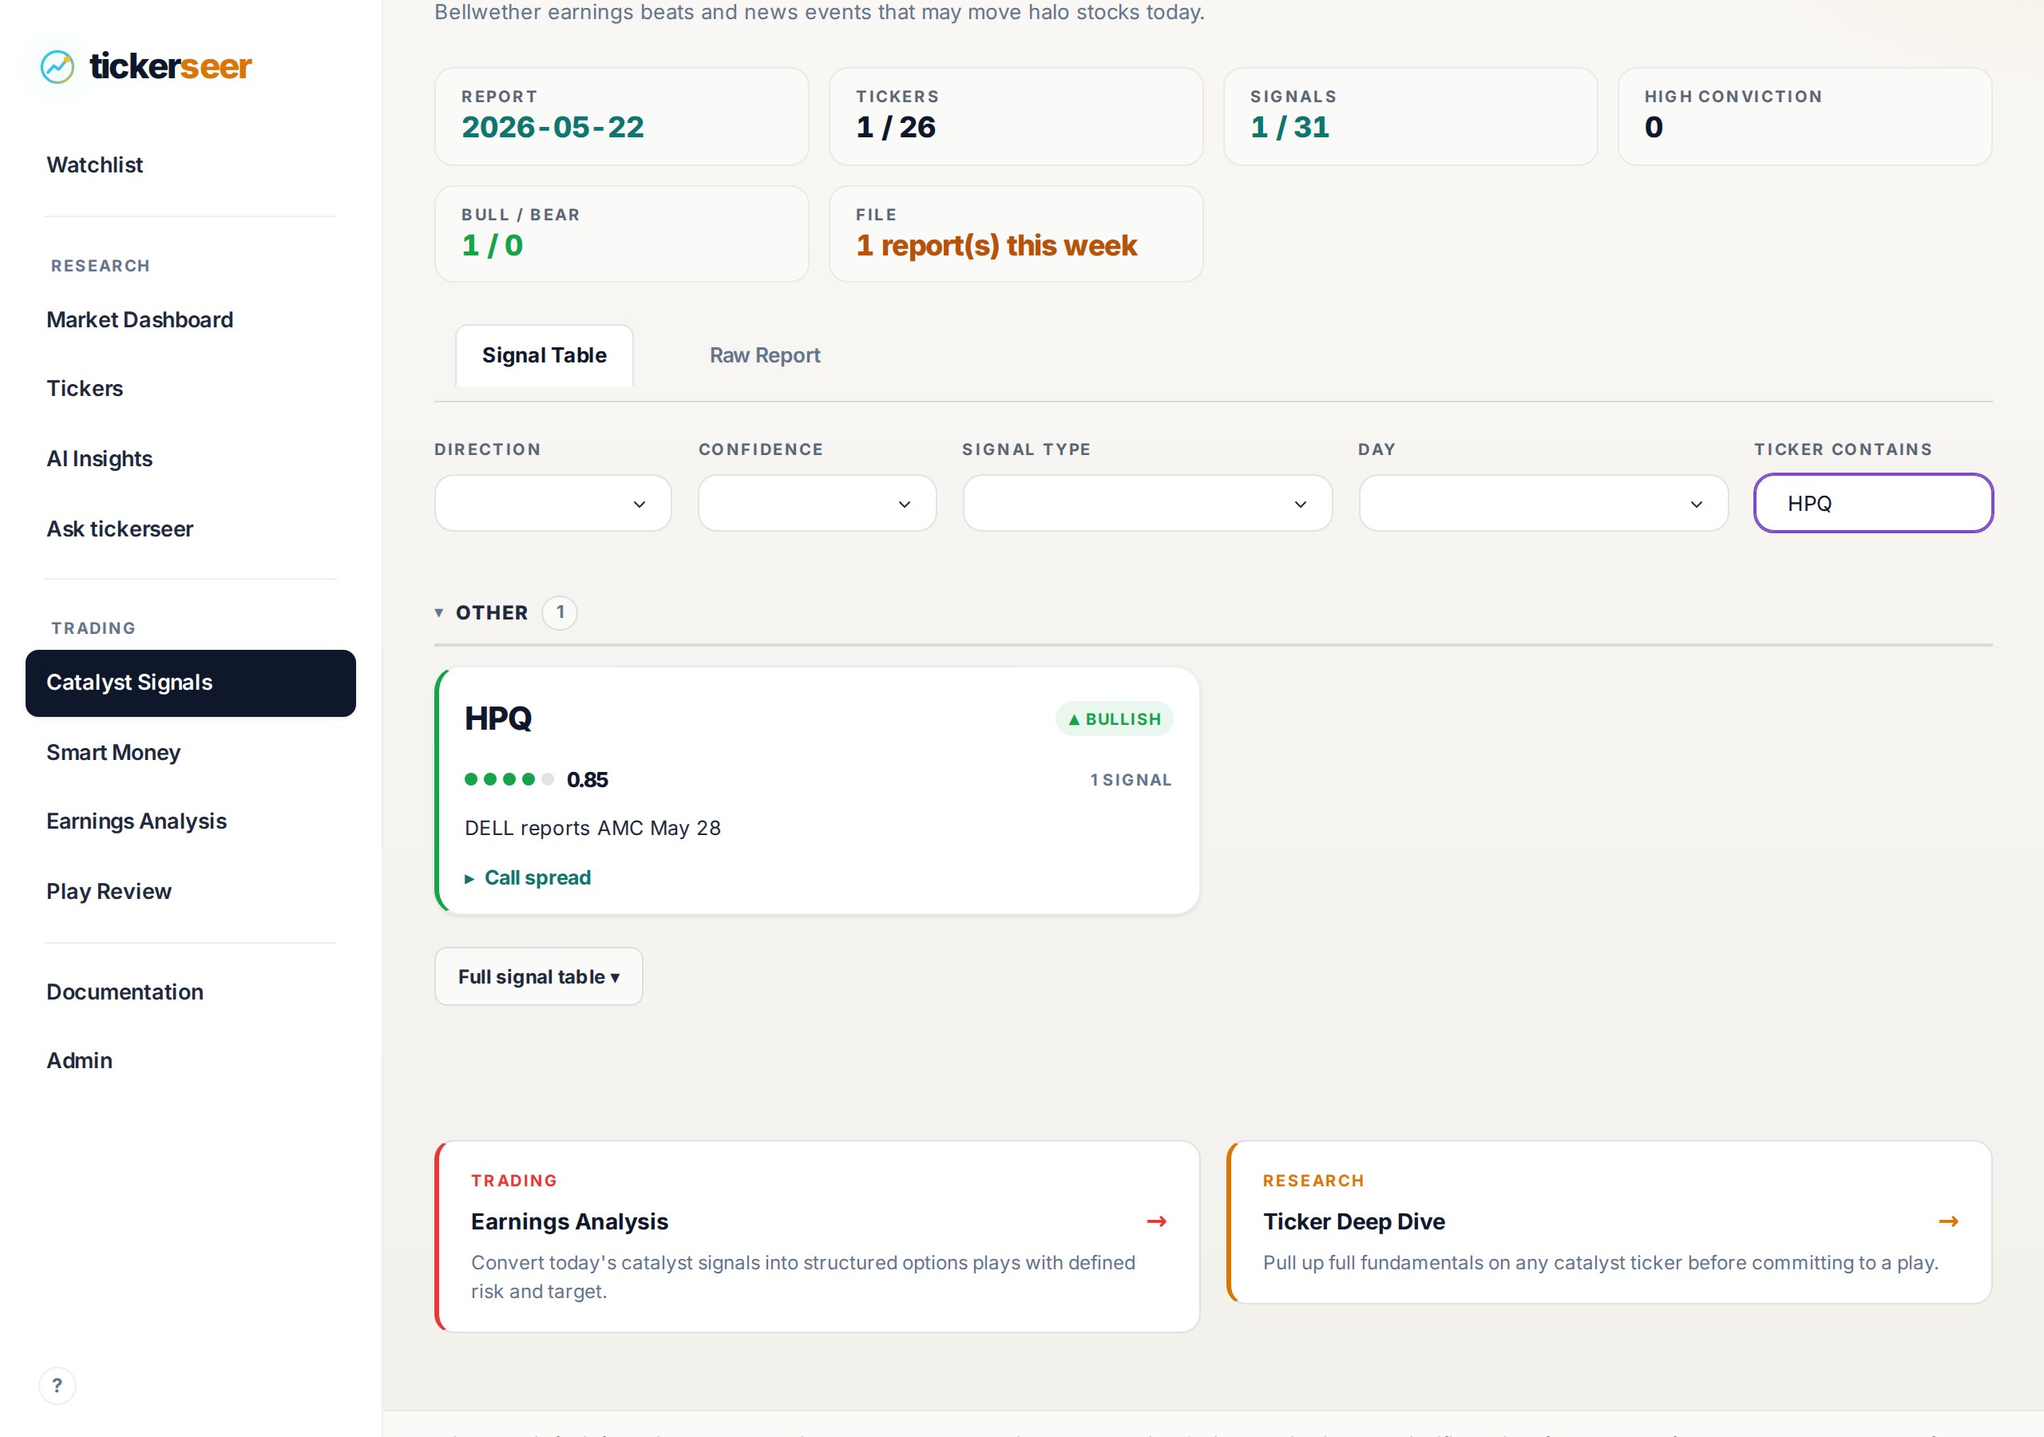Open the Confidence filter dropdown
The image size is (2044, 1437).
818,503
